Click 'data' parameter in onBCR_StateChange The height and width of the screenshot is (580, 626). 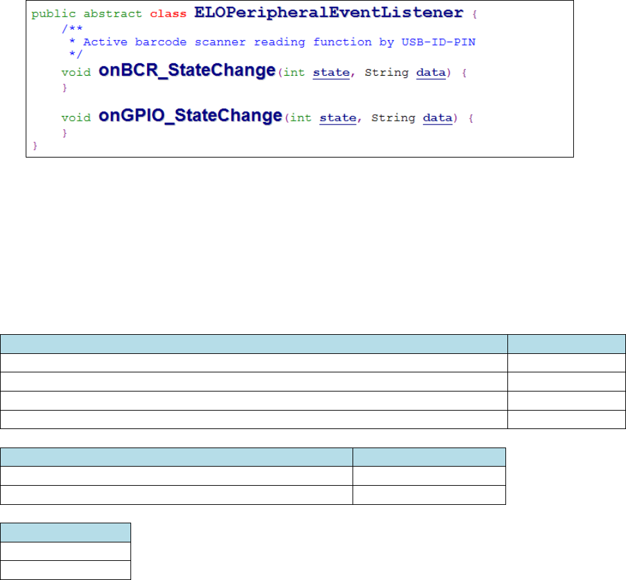[x=431, y=72]
